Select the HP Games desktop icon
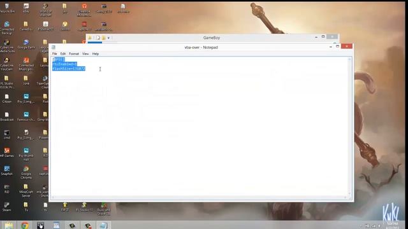Viewport: 408px width, 229px height. tap(7, 153)
